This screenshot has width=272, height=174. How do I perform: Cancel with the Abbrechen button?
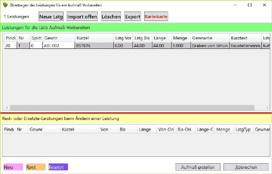tap(246, 167)
